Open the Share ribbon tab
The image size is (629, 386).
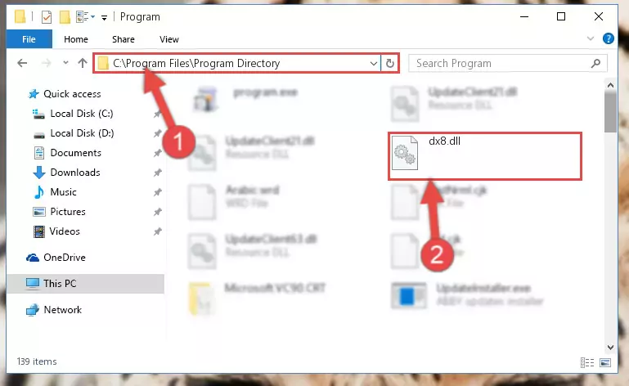click(x=124, y=39)
